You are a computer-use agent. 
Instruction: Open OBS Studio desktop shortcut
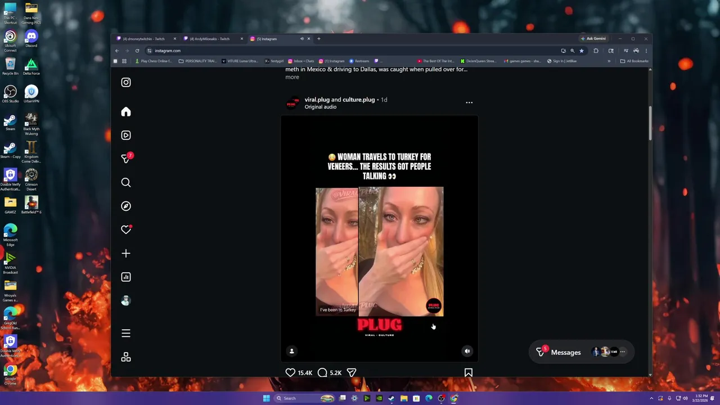click(10, 94)
